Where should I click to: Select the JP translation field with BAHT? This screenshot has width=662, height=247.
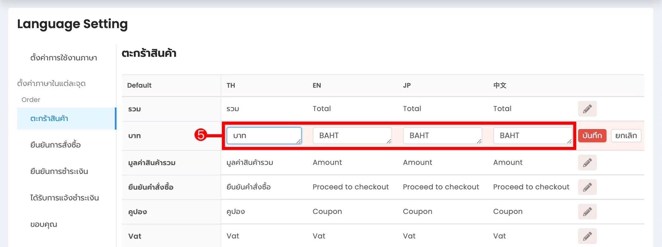442,136
